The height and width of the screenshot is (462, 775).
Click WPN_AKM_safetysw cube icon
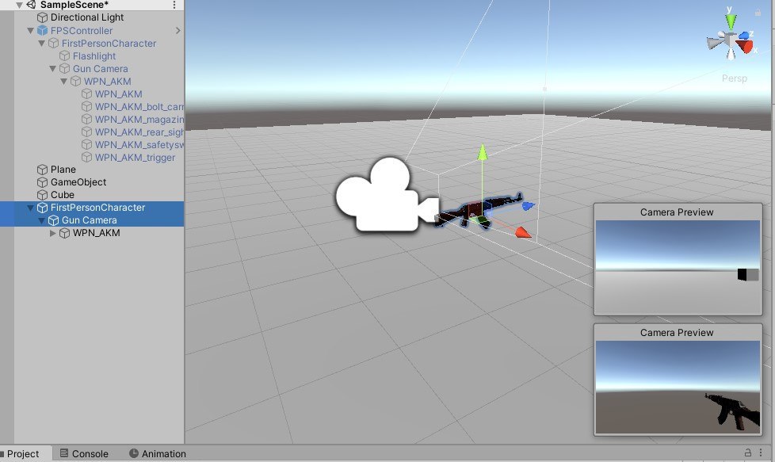(x=87, y=145)
